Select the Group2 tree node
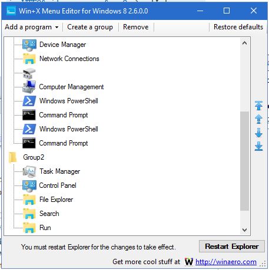This screenshot has width=269, height=270. 34,157
